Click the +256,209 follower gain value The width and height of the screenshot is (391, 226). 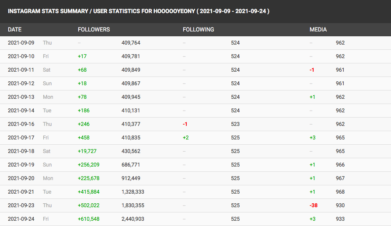(x=90, y=165)
